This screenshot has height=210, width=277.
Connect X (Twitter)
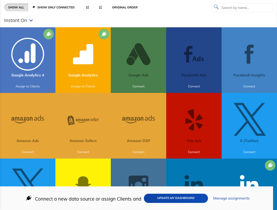(249, 152)
